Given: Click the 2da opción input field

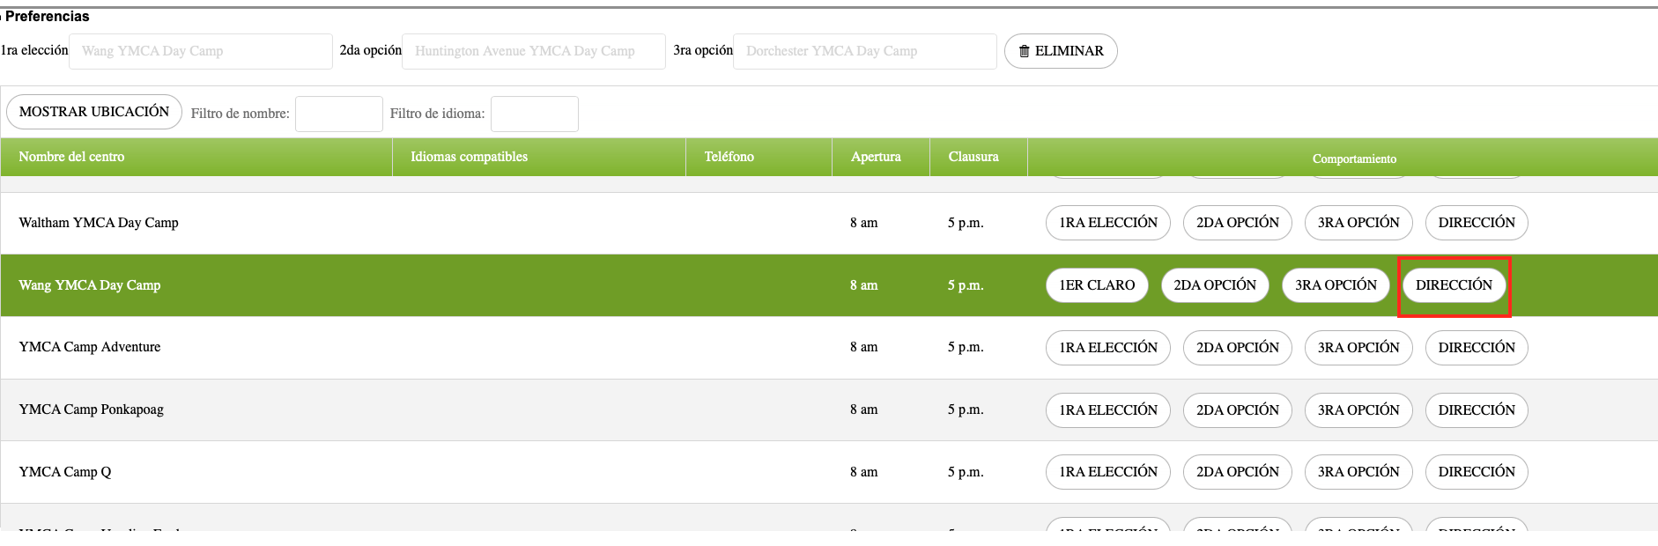Looking at the screenshot, I should coord(534,51).
